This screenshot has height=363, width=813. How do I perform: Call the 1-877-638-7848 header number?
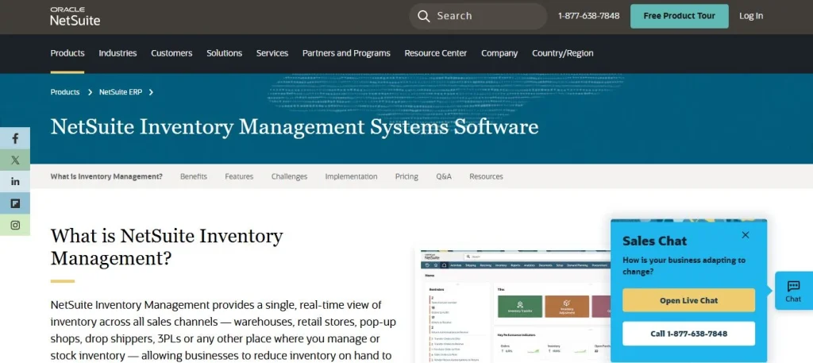[x=588, y=16]
